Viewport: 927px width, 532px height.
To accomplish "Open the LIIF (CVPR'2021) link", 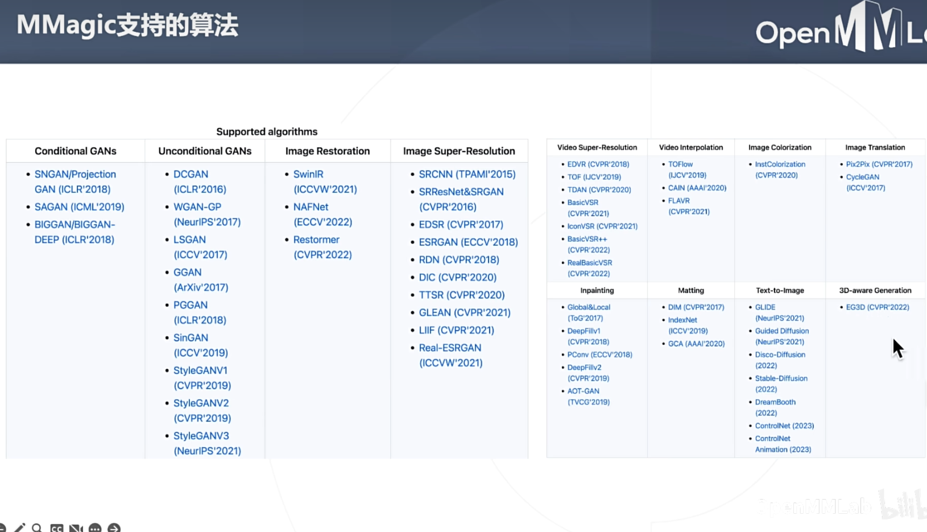I will pyautogui.click(x=457, y=330).
